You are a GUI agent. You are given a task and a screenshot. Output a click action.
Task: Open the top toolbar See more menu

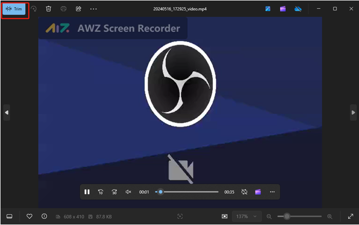click(x=93, y=9)
